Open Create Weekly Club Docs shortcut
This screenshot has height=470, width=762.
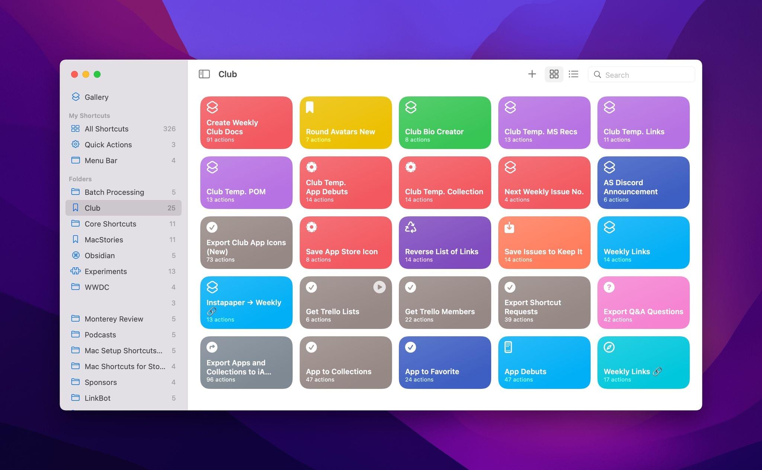(x=246, y=123)
